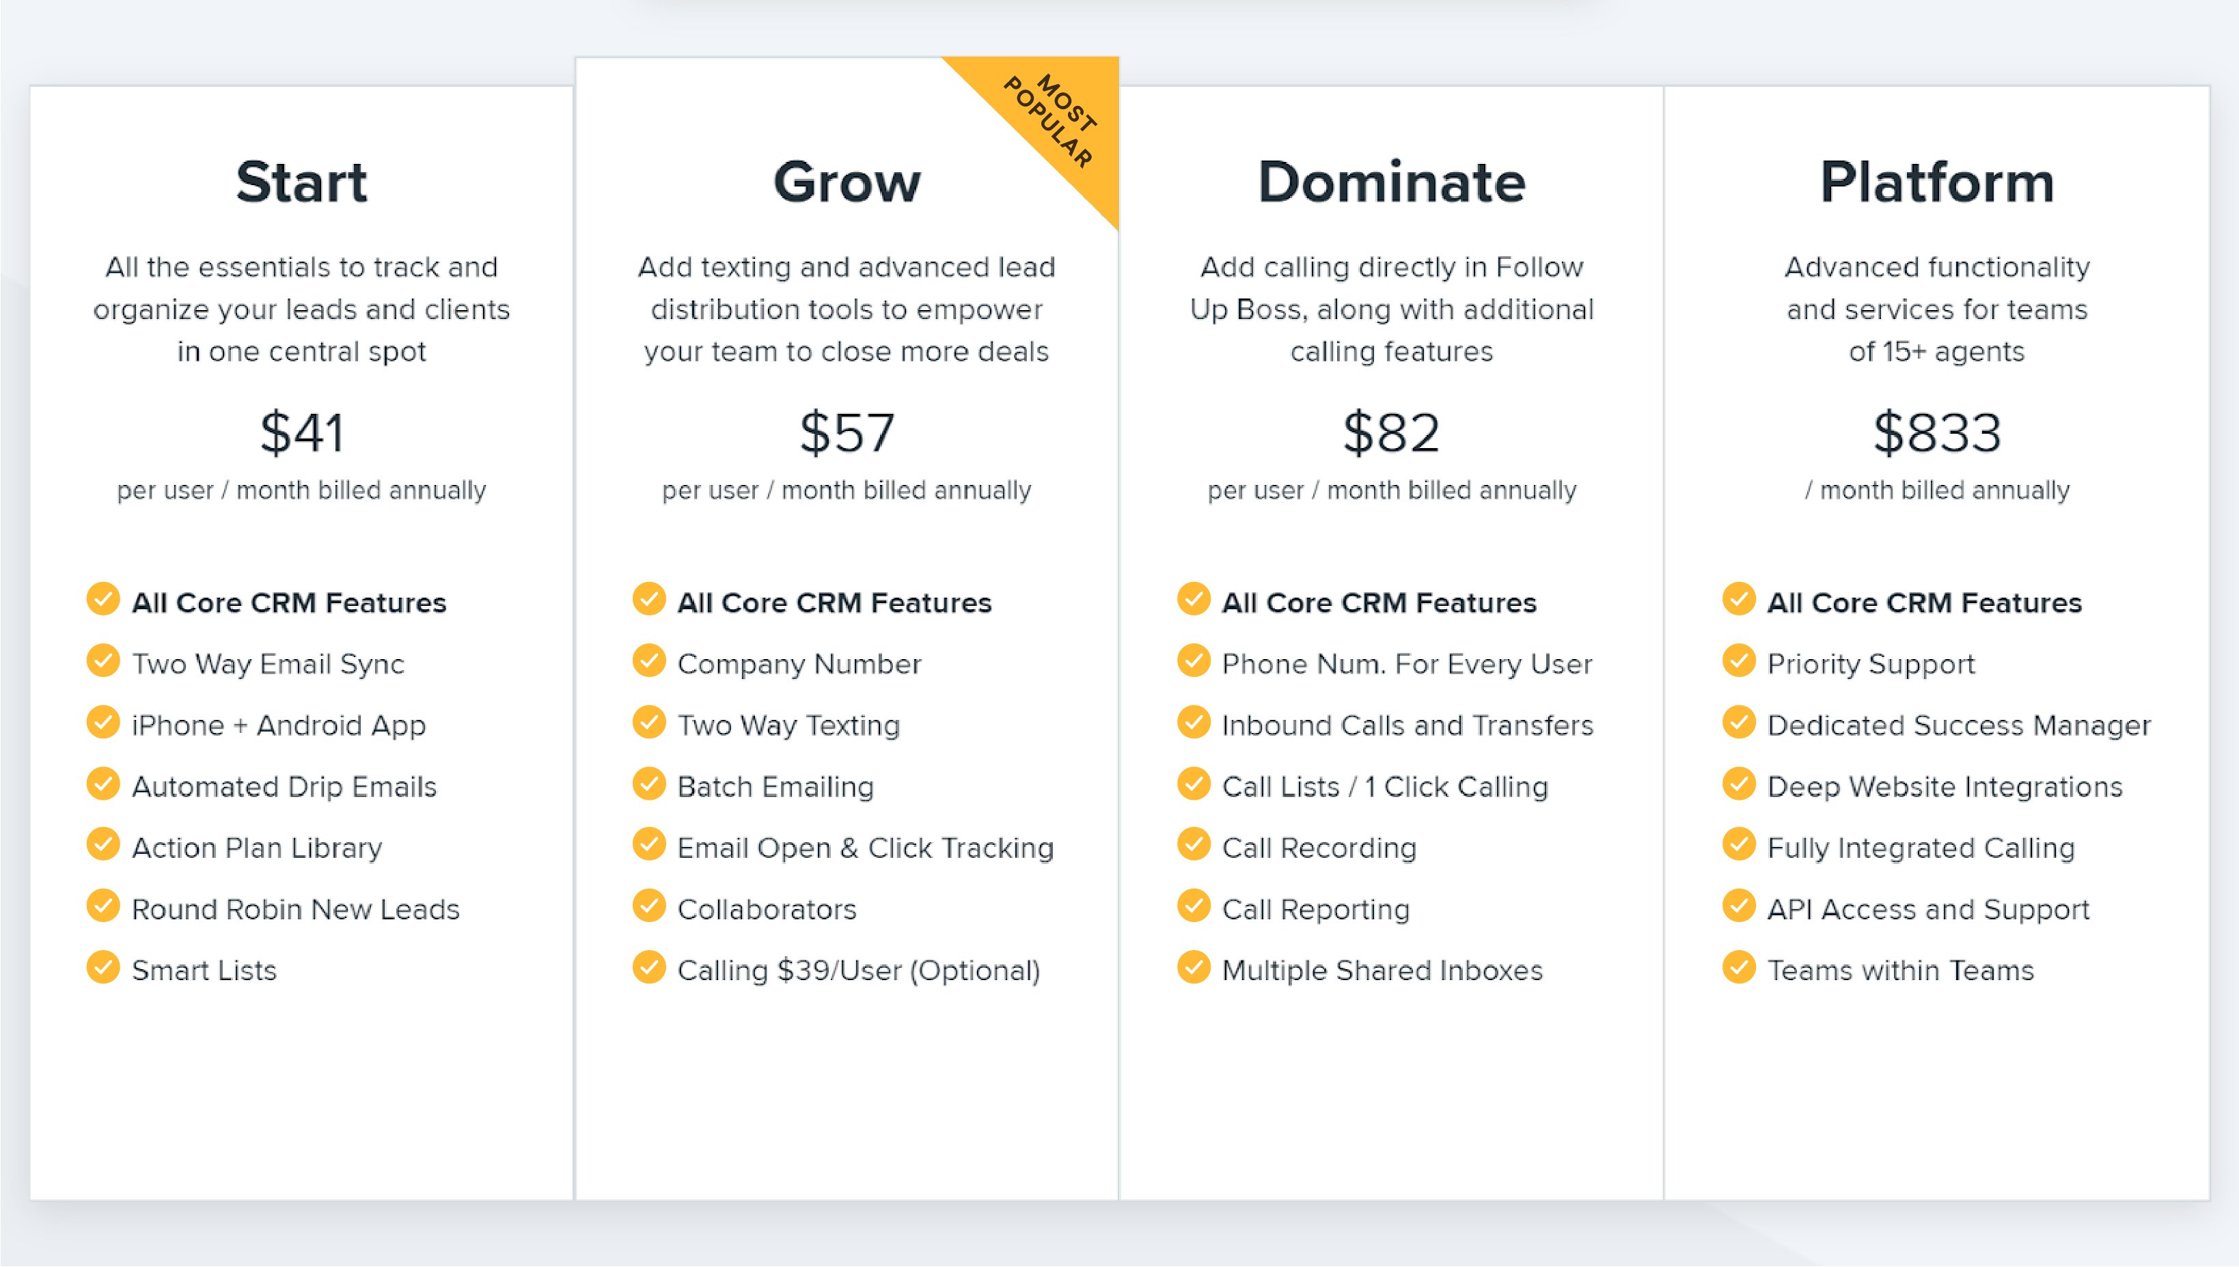Image resolution: width=2239 pixels, height=1267 pixels.
Task: Click the checkmark icon beside Two Way Email Sync
Action: click(104, 661)
